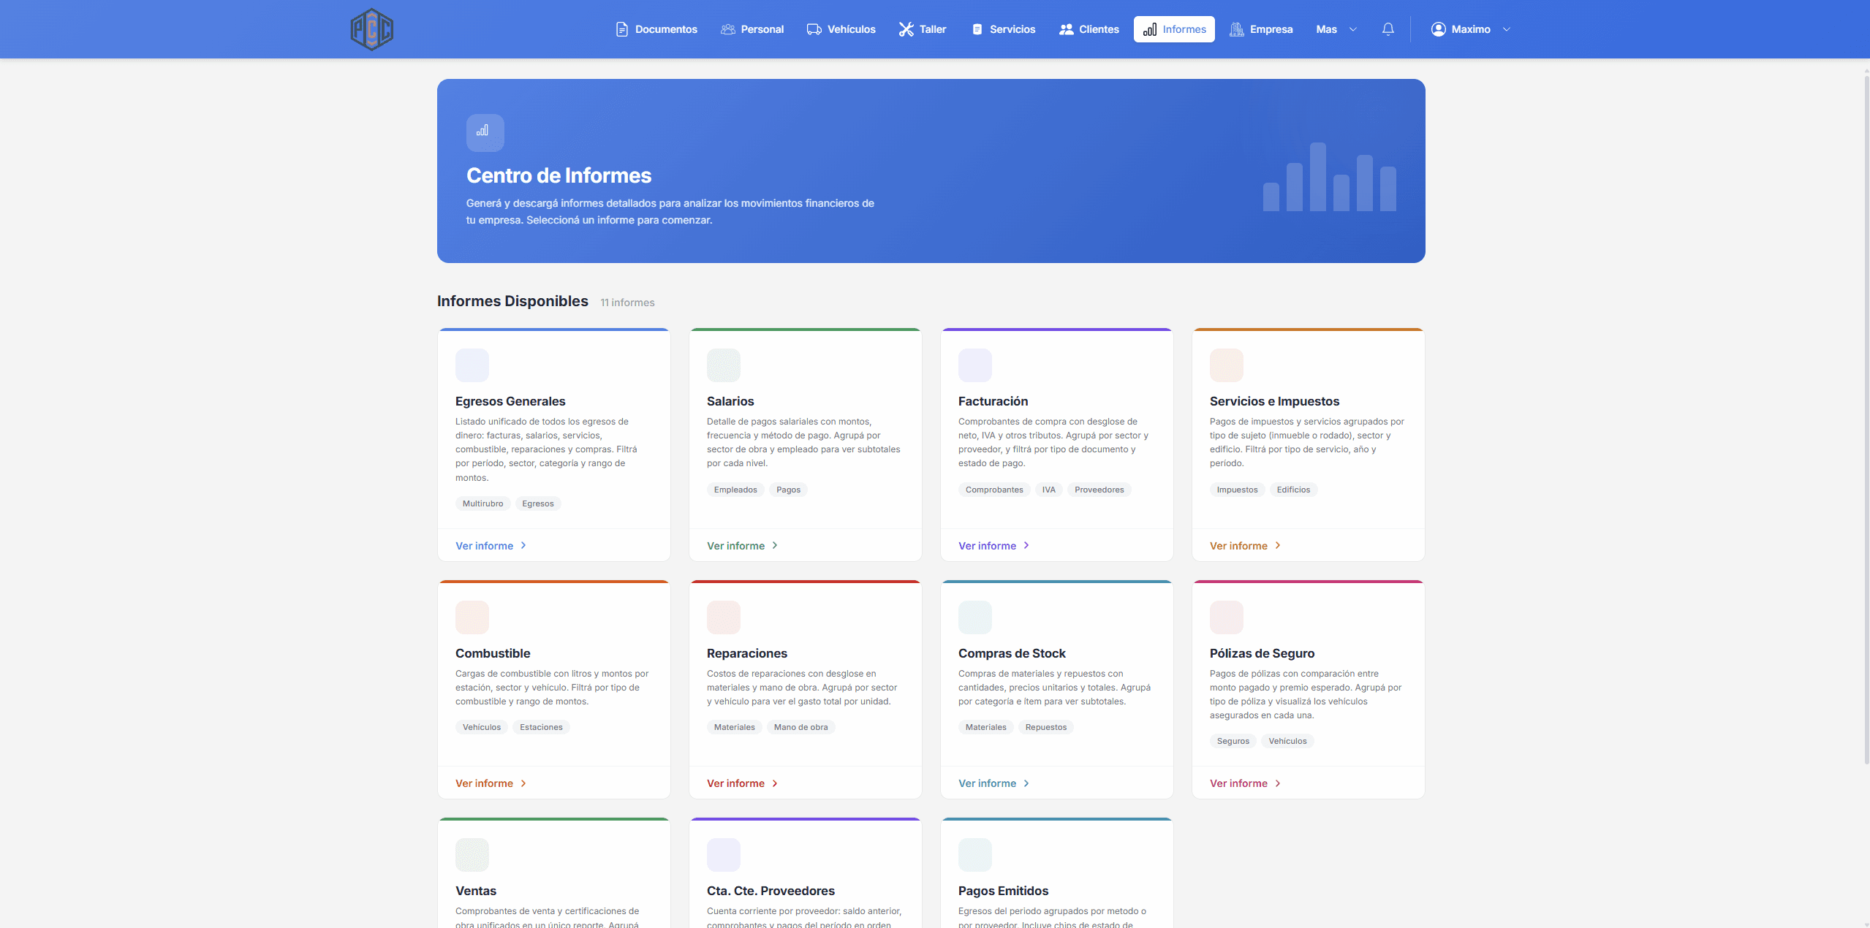This screenshot has width=1870, height=928.
Task: Open Ver informe for Compras de Stock
Action: [x=993, y=783]
